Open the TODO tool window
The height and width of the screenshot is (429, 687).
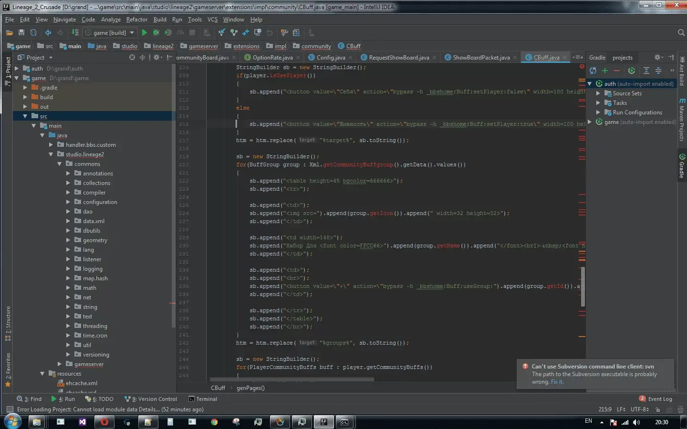[x=99, y=399]
